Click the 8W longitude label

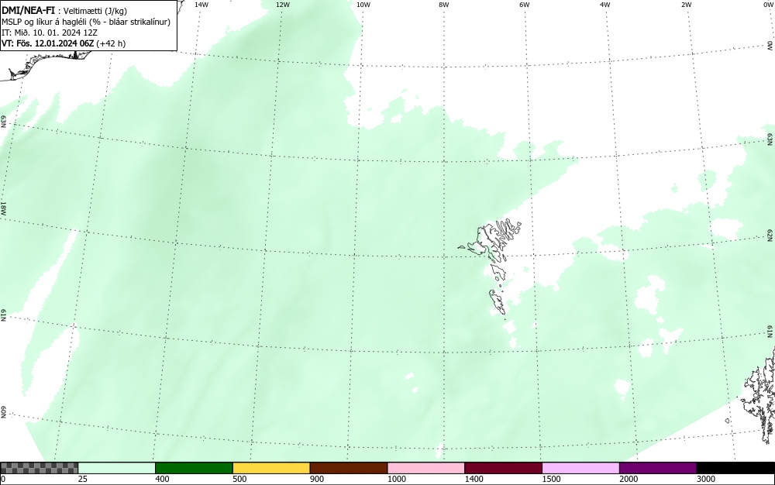(443, 5)
